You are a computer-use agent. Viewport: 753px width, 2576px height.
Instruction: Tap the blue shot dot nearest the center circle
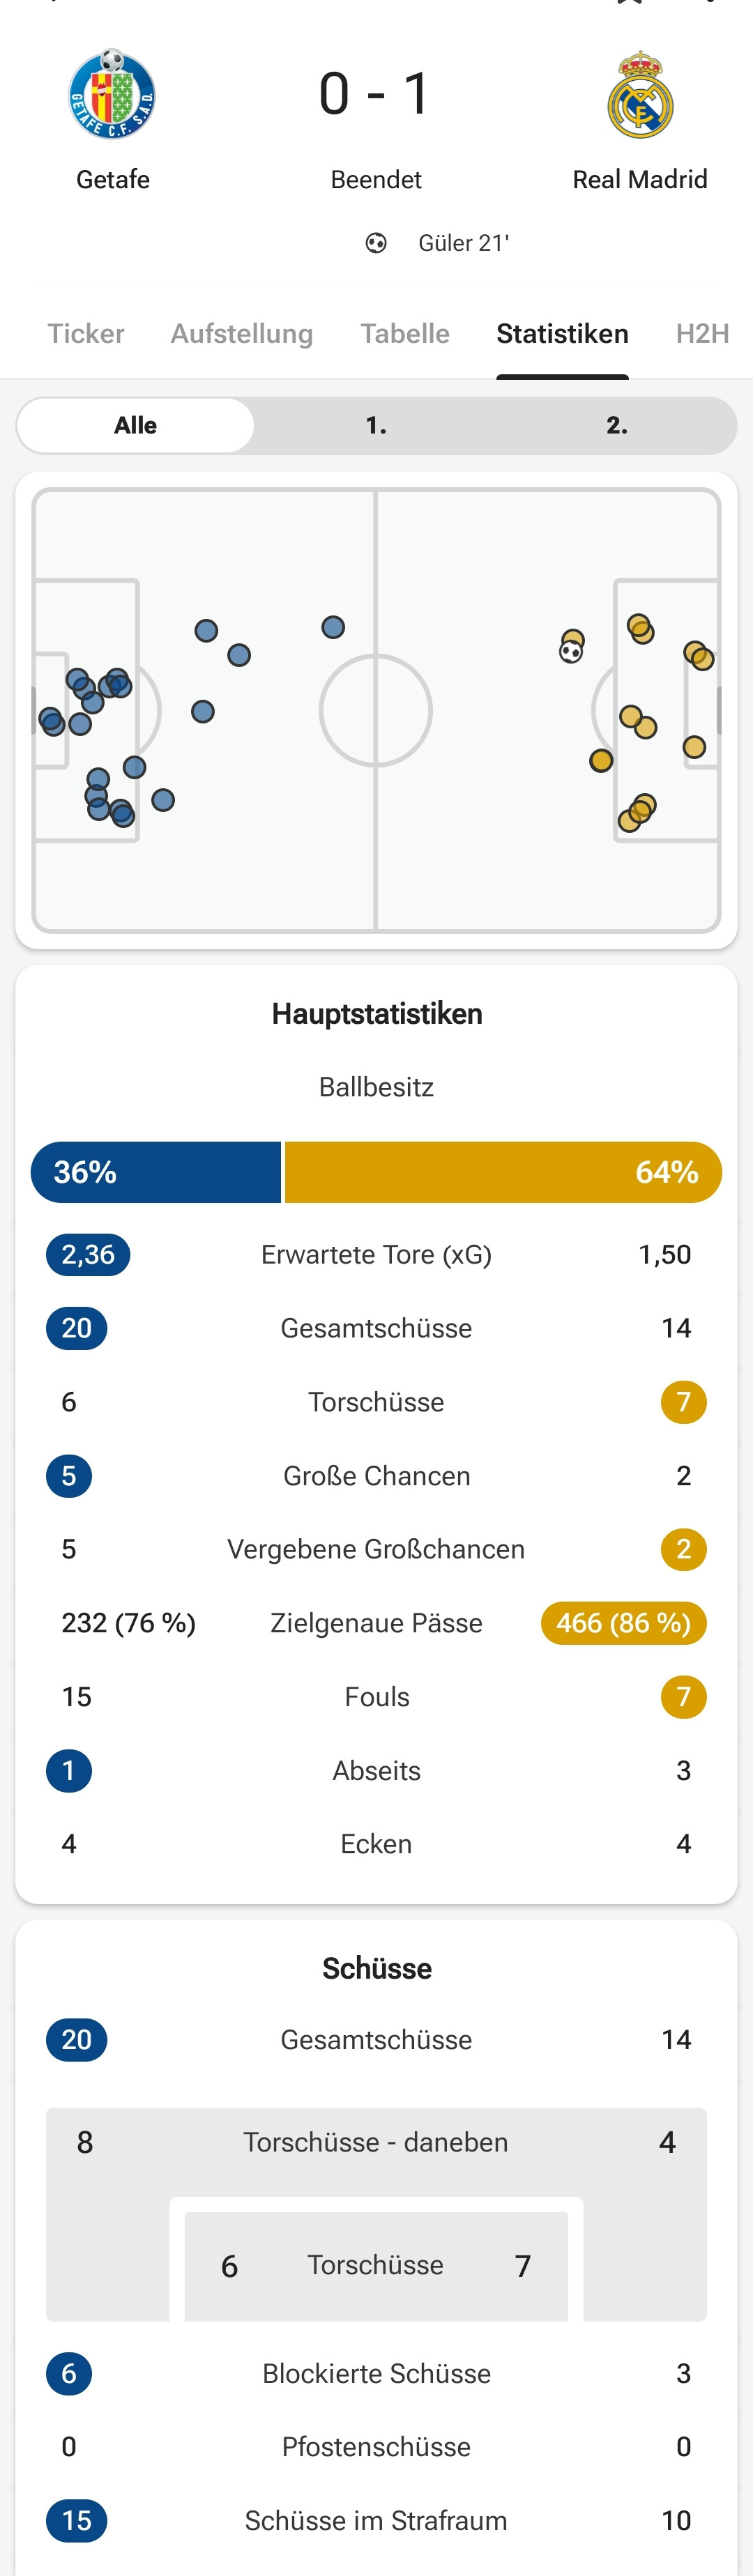(x=333, y=627)
